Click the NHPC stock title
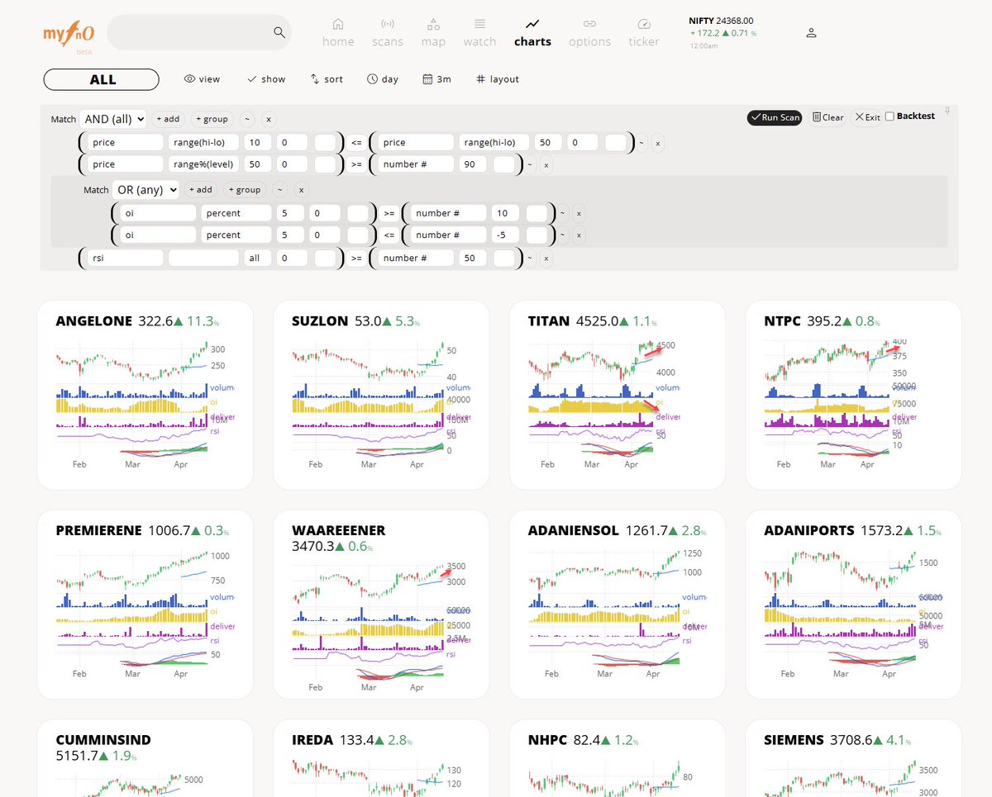 [x=547, y=740]
